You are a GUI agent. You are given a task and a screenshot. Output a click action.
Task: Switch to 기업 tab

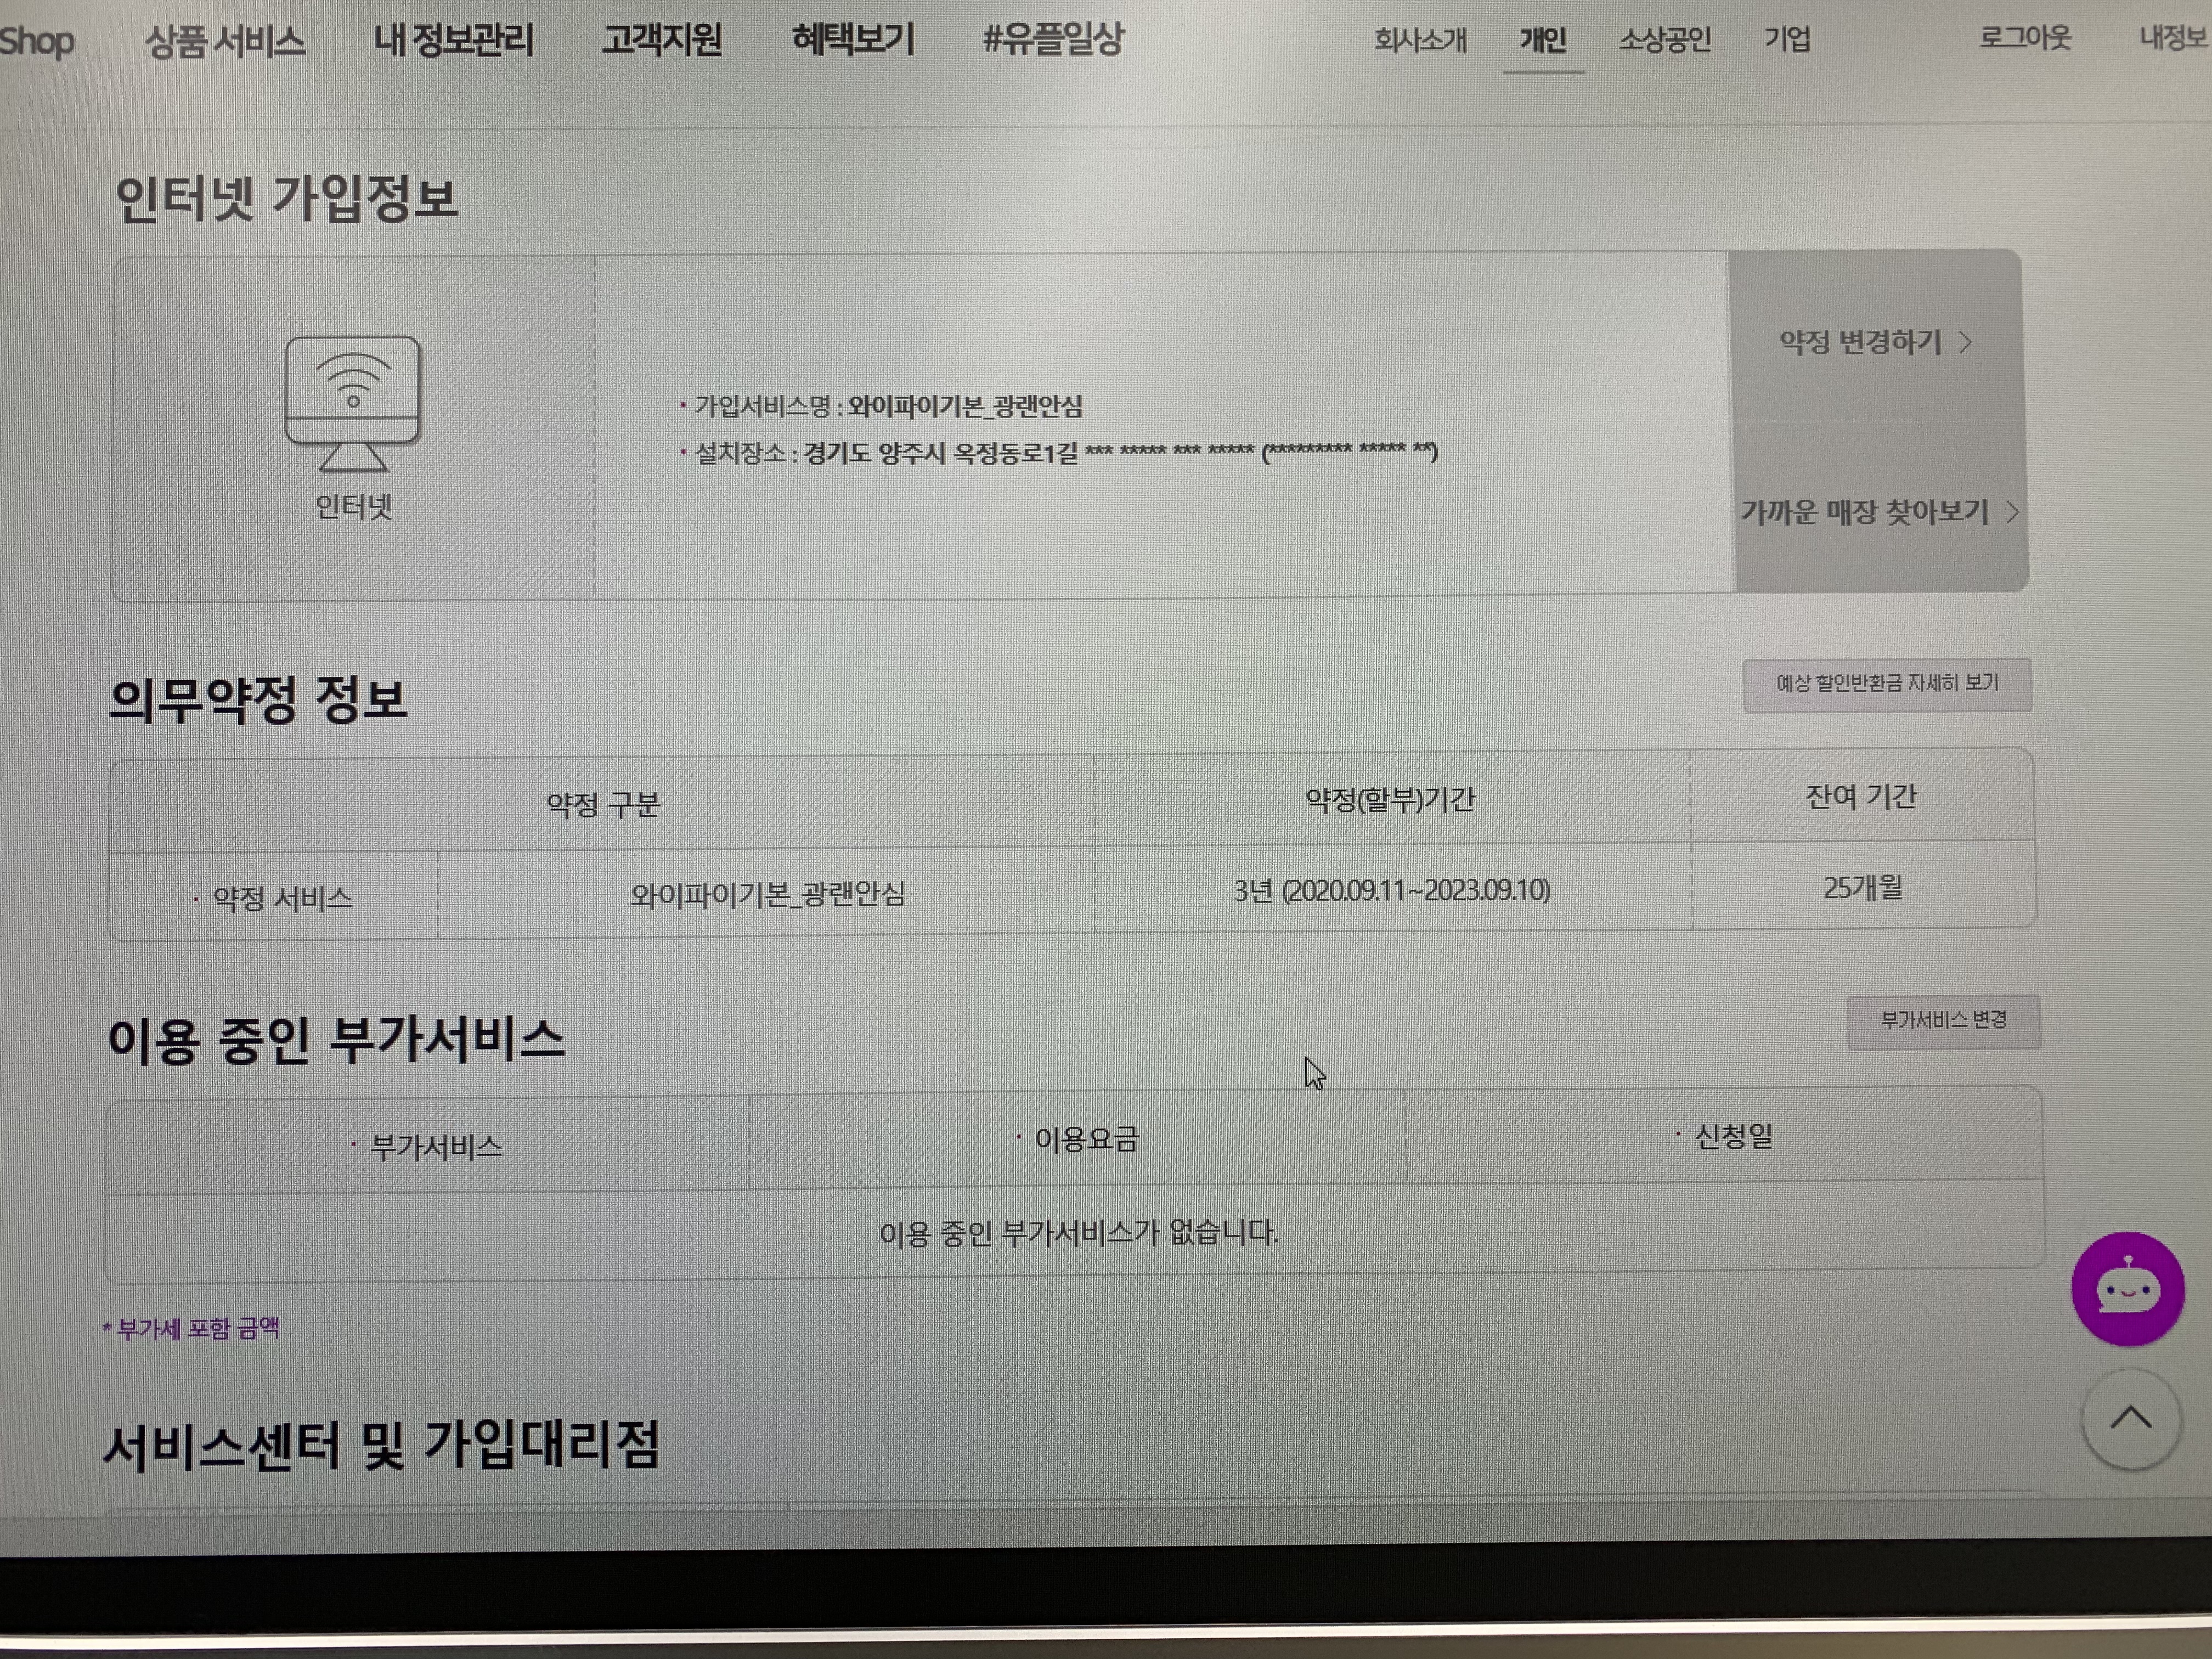tap(1787, 40)
